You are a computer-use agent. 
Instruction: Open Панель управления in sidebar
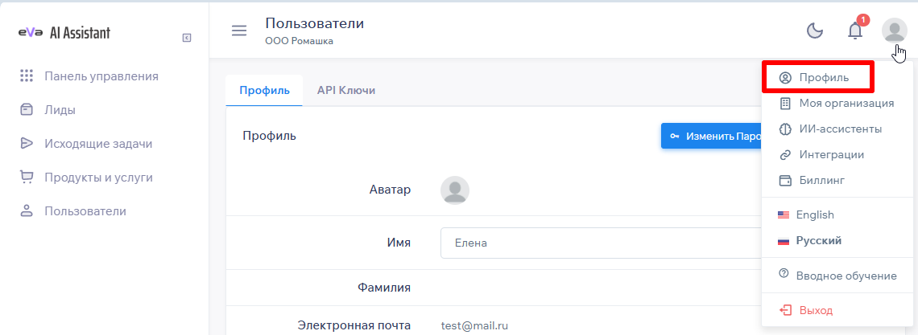(x=101, y=76)
